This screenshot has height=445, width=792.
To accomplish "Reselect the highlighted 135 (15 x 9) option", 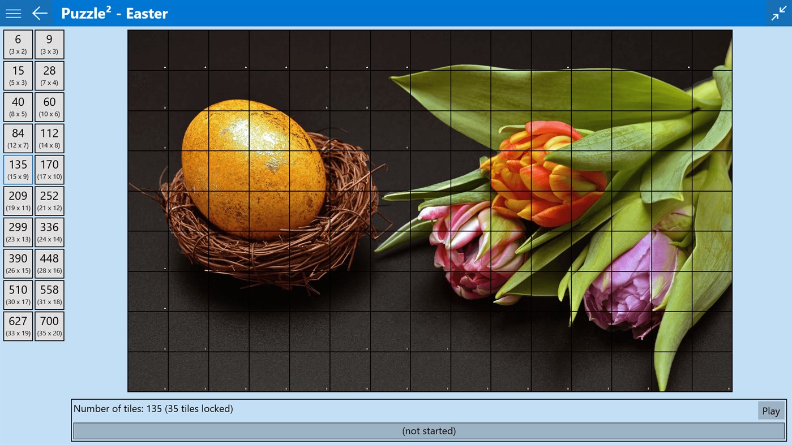I will tap(18, 169).
